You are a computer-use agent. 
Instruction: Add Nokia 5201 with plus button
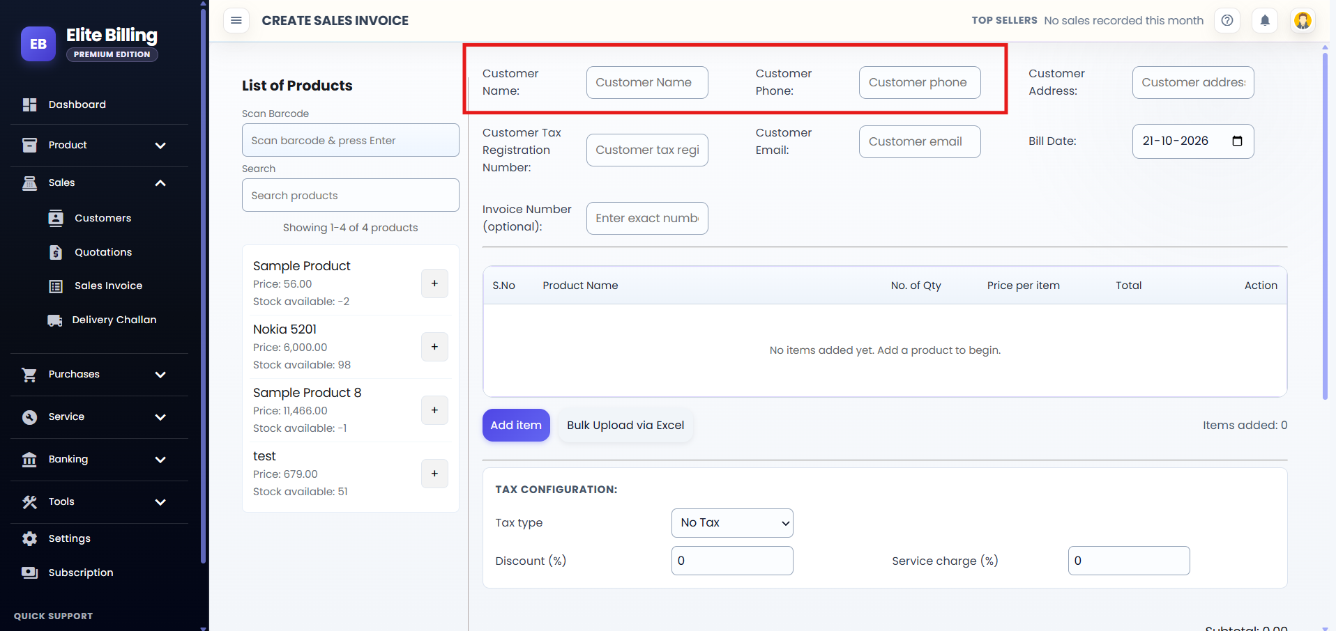pyautogui.click(x=434, y=347)
